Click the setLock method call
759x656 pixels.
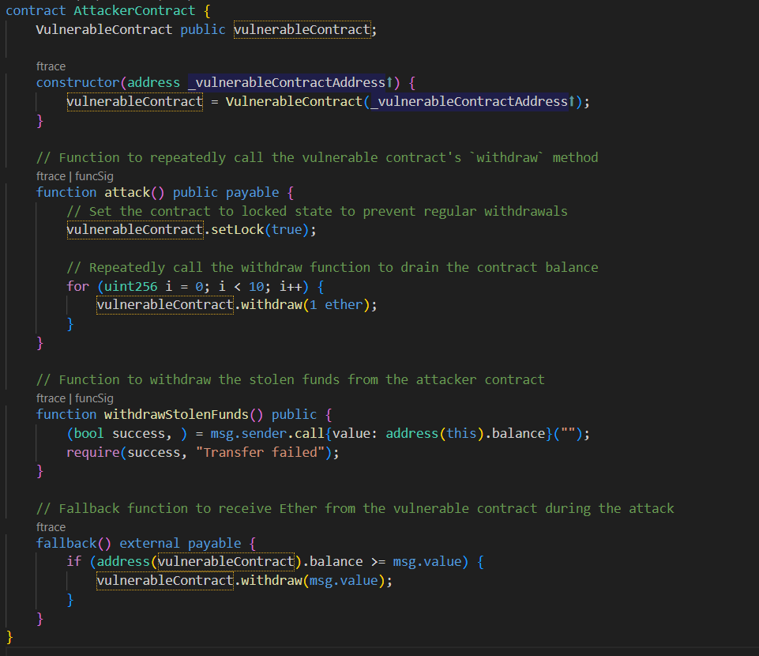[237, 230]
